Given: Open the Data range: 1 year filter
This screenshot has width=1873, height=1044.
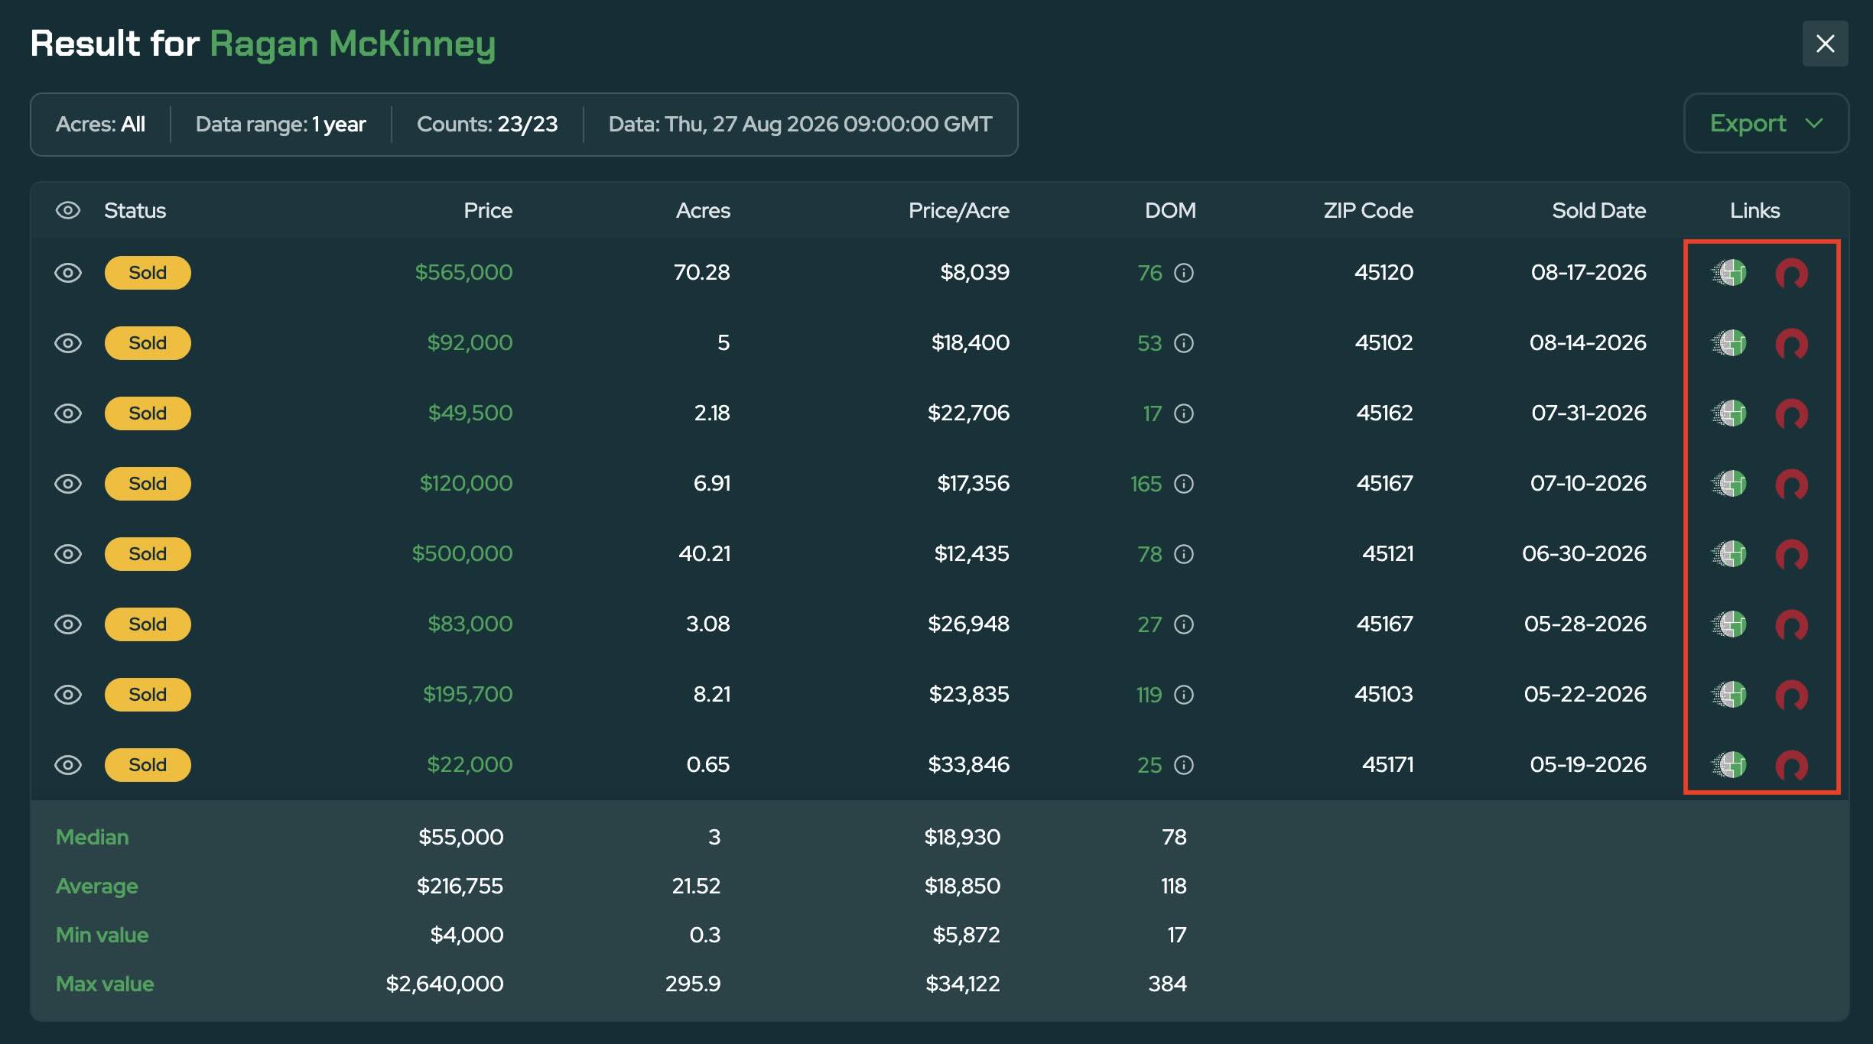Looking at the screenshot, I should (x=281, y=124).
